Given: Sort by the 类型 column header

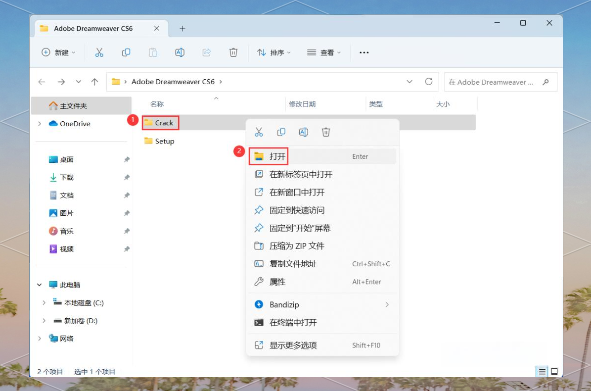Looking at the screenshot, I should tap(376, 104).
